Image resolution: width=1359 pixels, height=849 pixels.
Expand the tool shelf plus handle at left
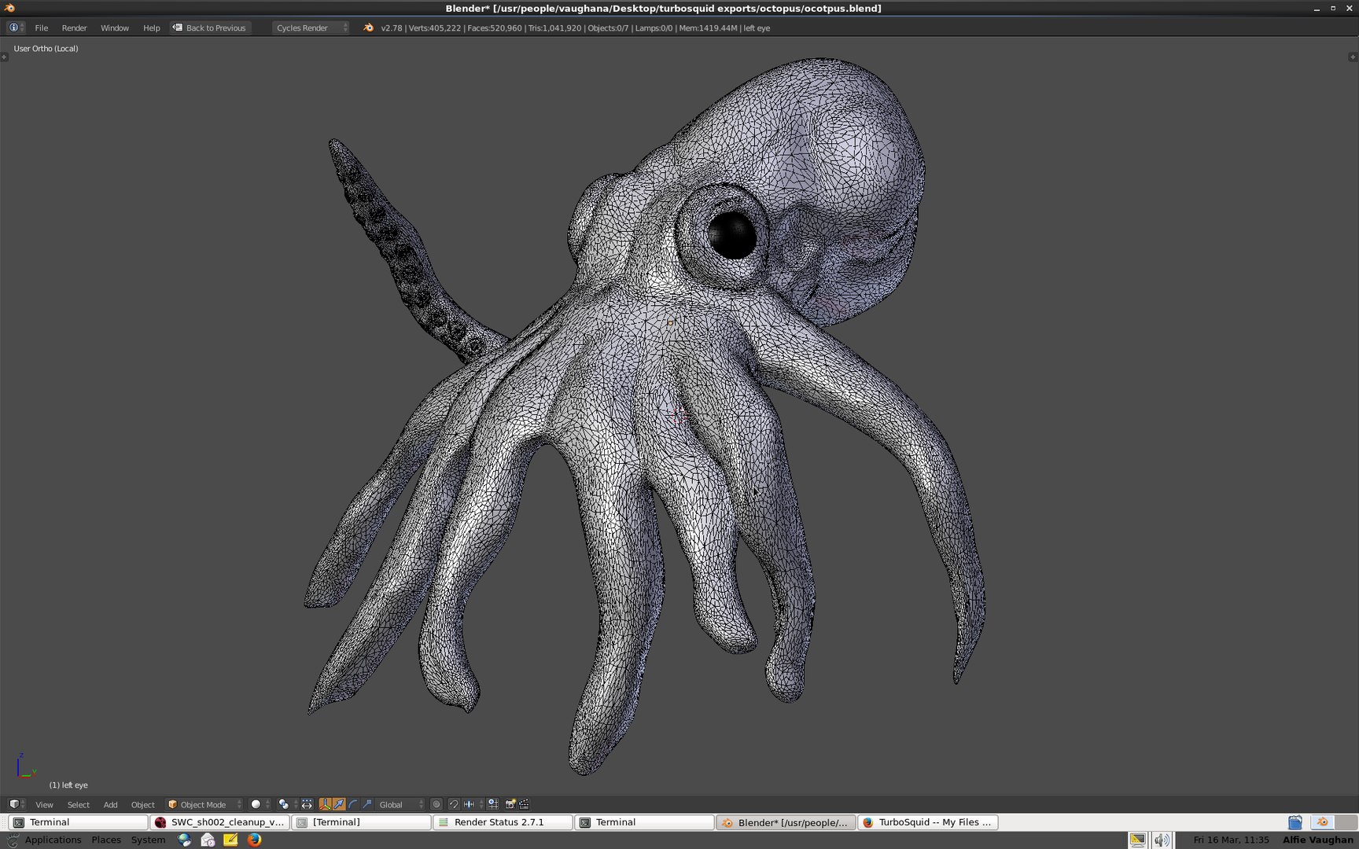[5, 57]
